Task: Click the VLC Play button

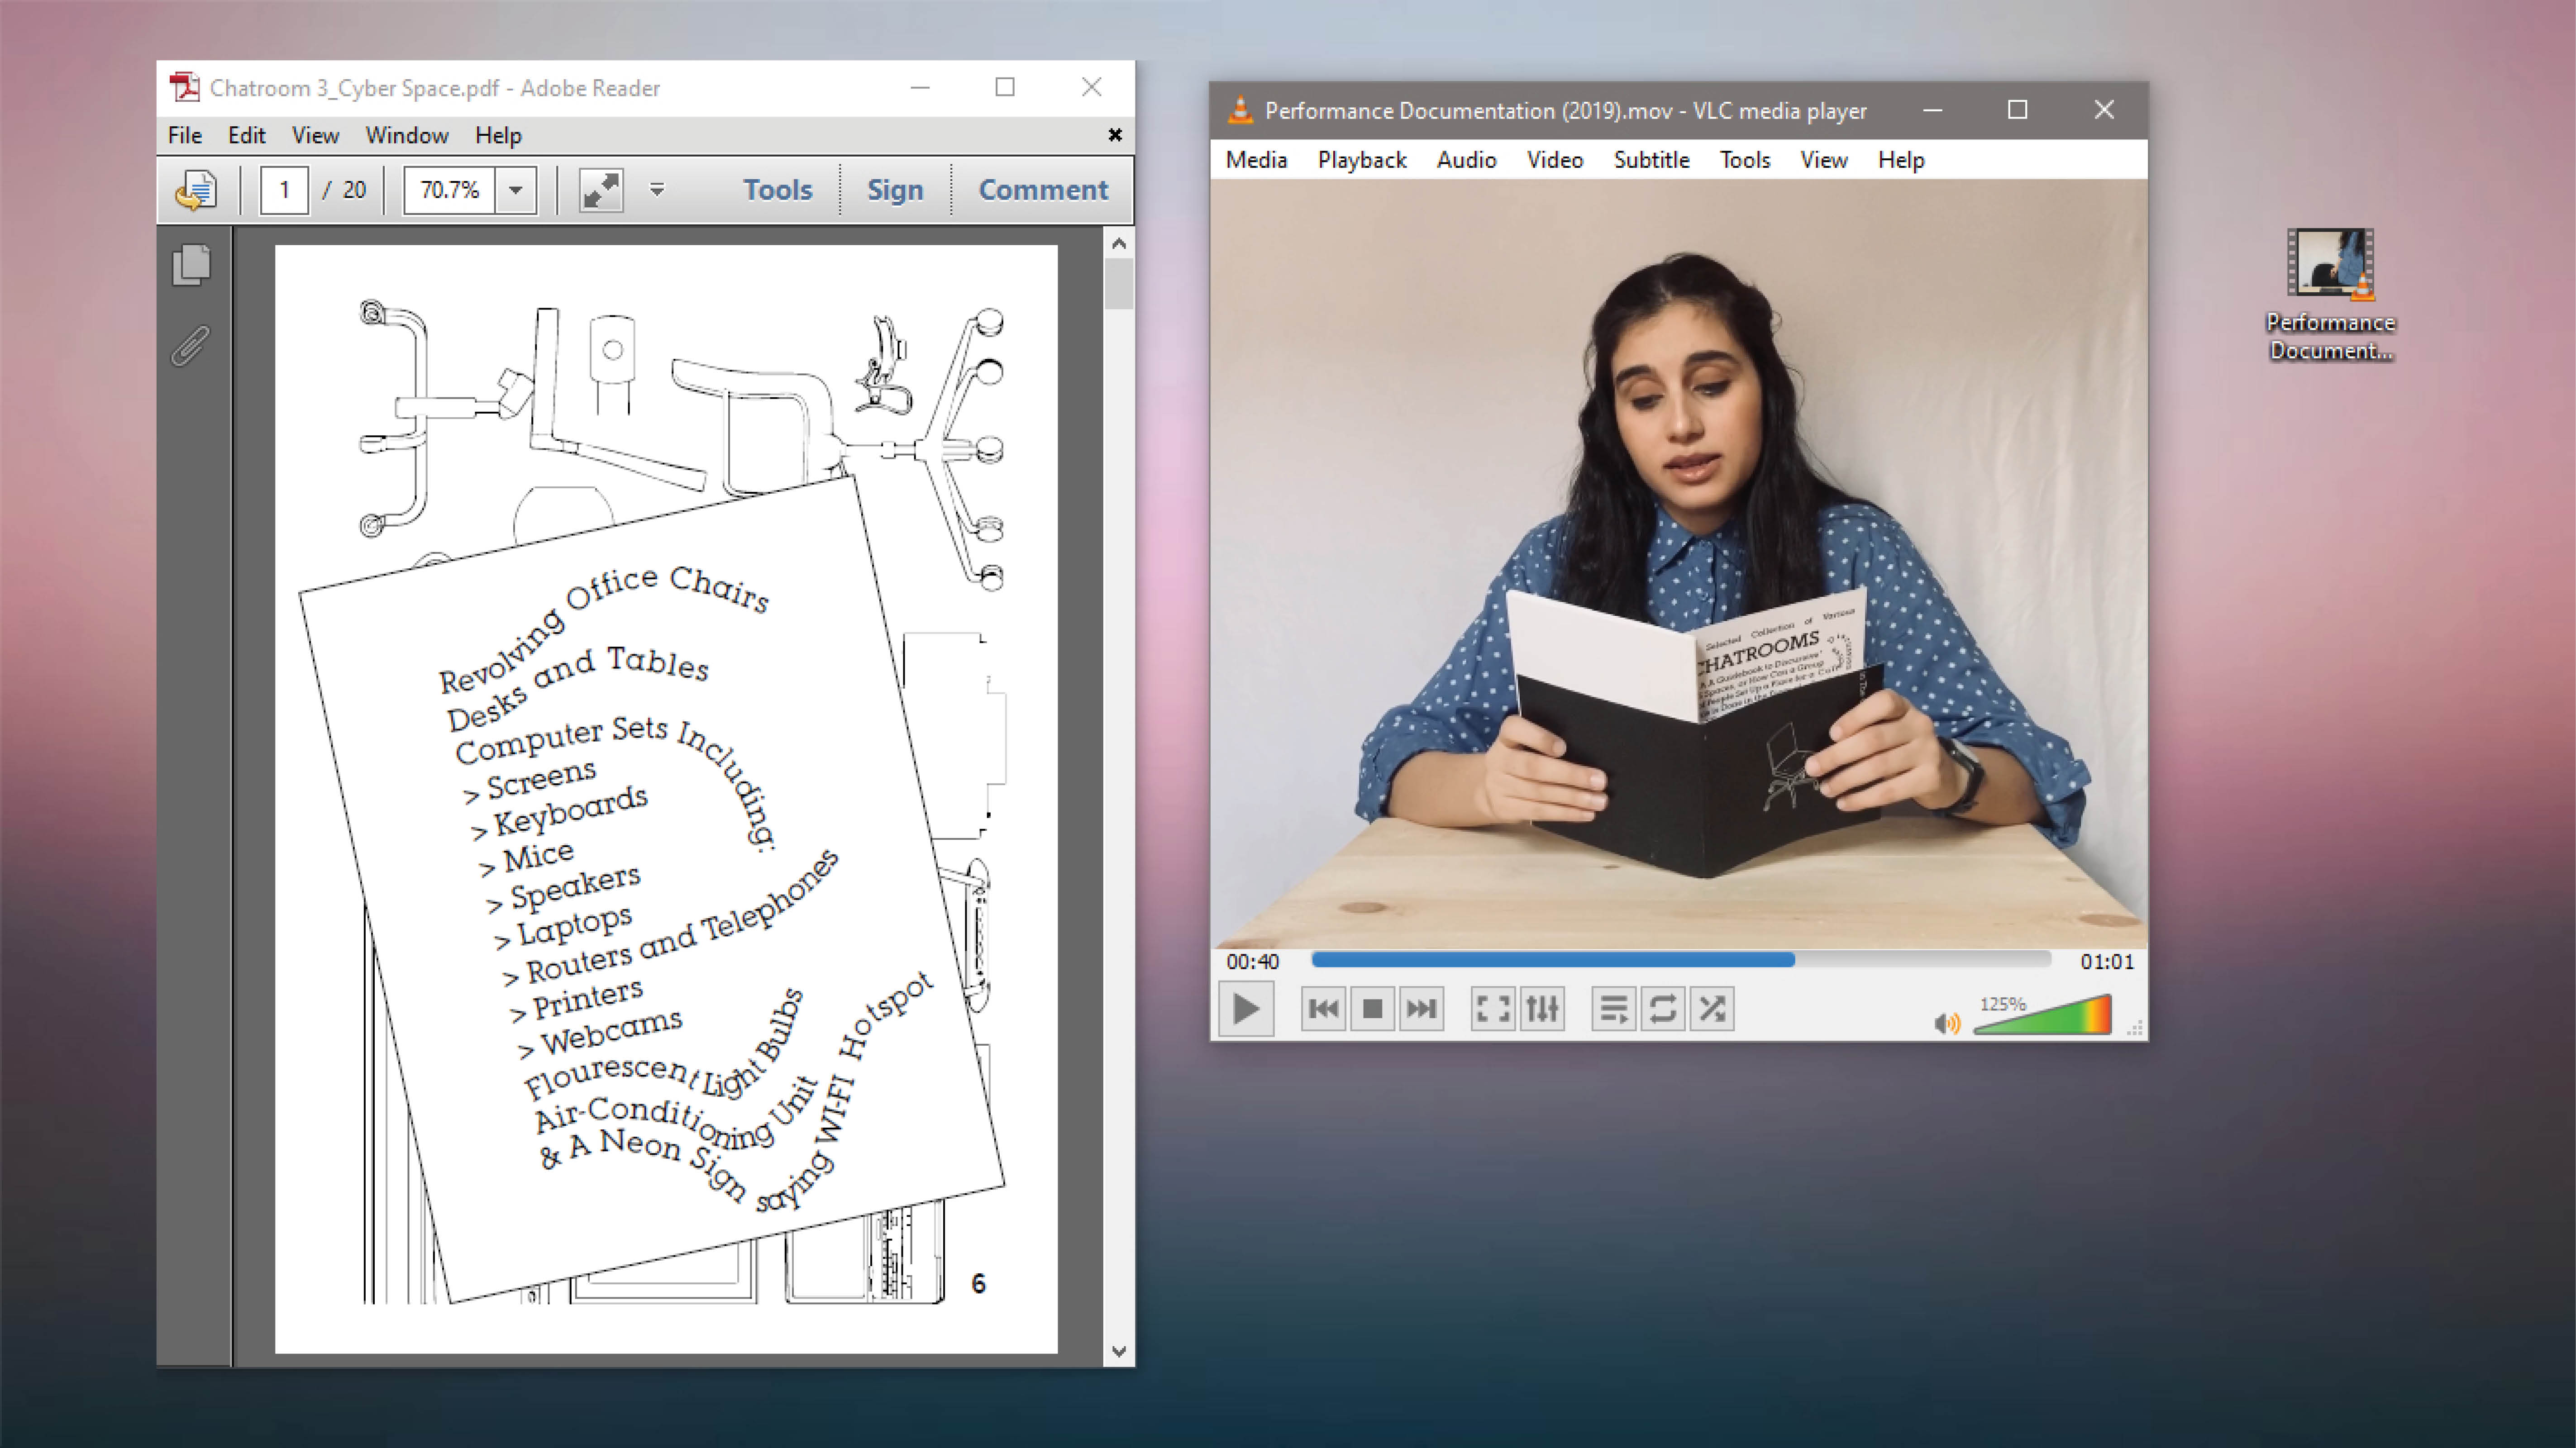Action: [x=1246, y=1009]
